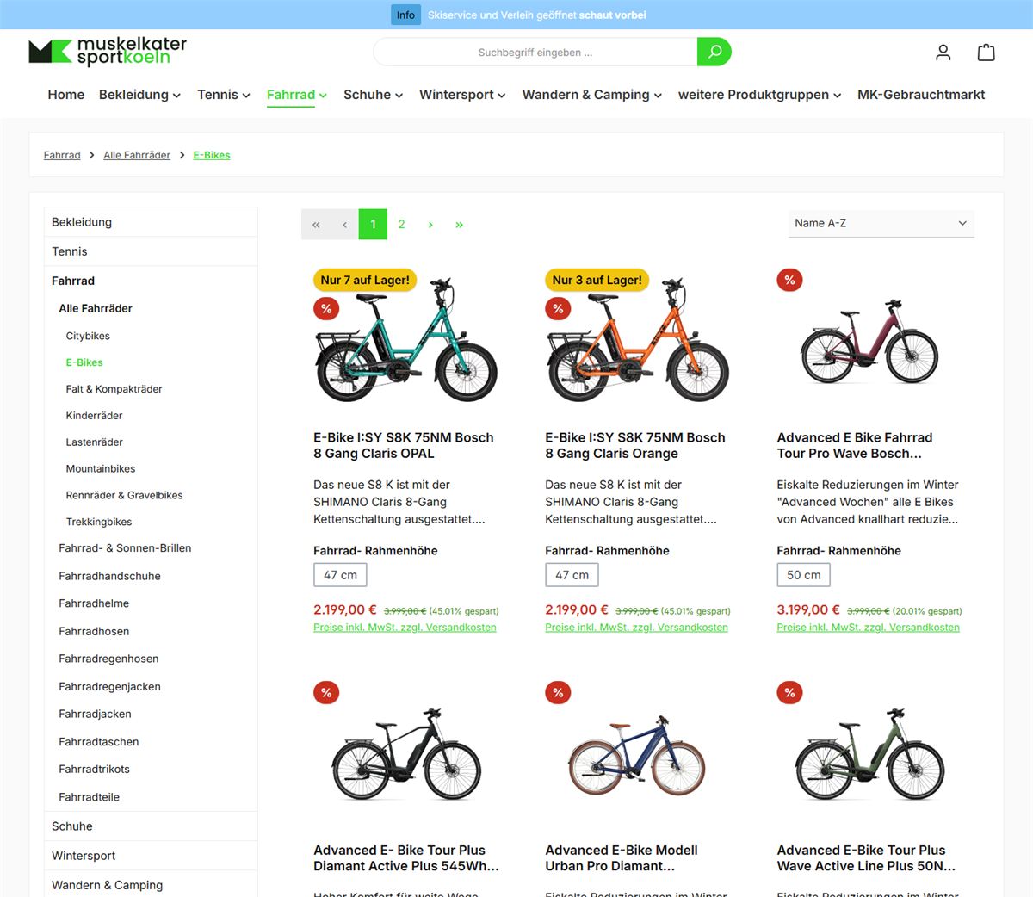Open E-Bike I:SY S8K Claris OPAL title
This screenshot has width=1033, height=897.
point(404,445)
